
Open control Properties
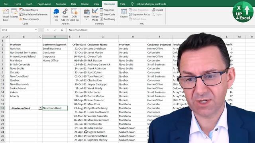click(107, 10)
